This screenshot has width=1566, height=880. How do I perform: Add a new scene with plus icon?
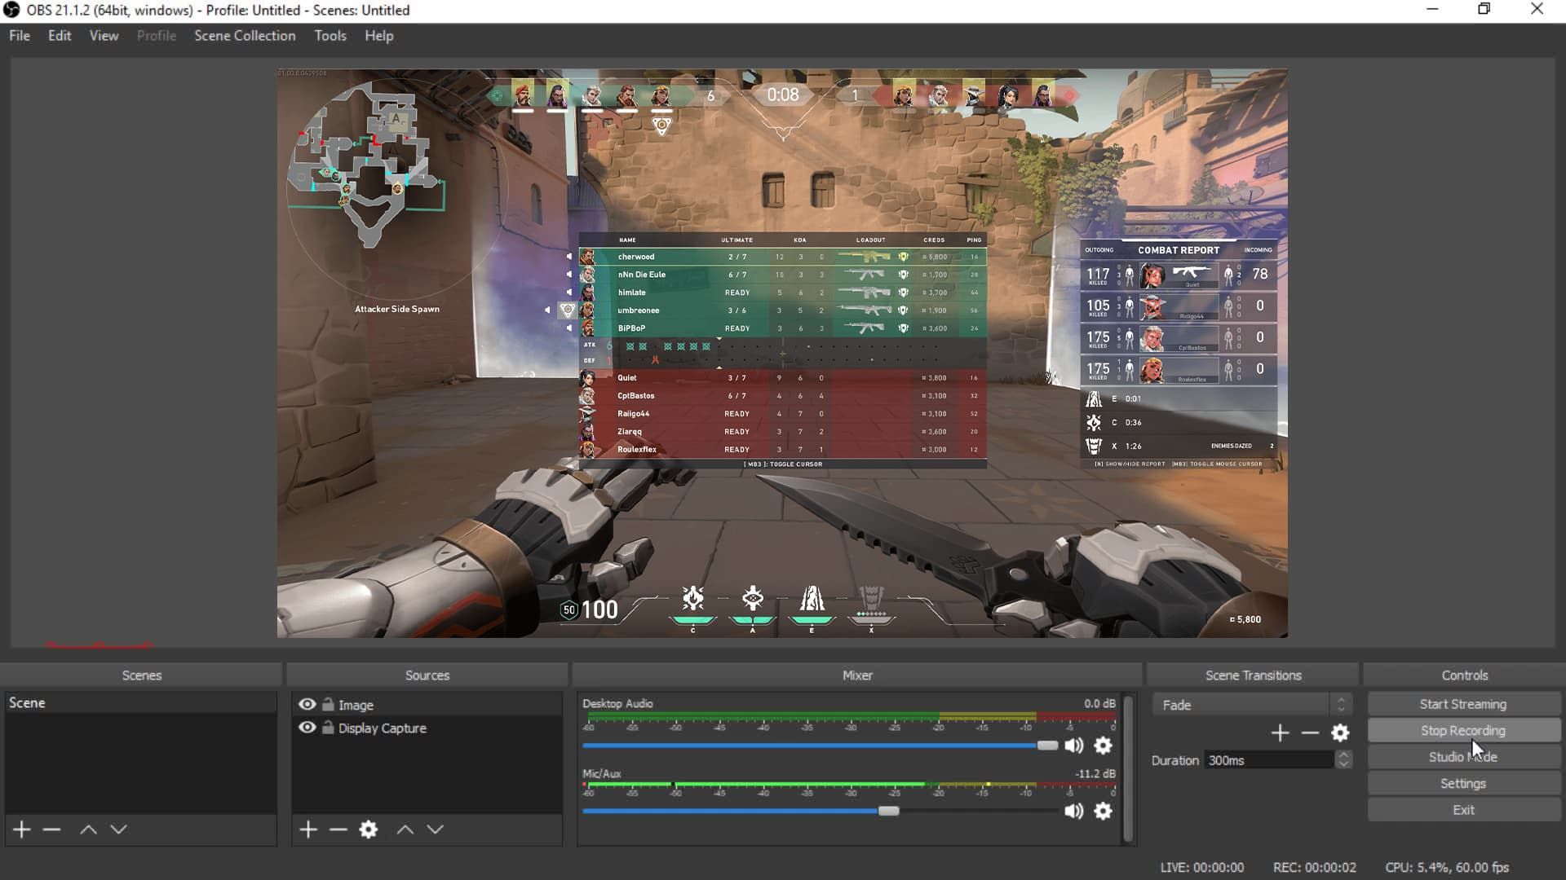[x=22, y=829]
